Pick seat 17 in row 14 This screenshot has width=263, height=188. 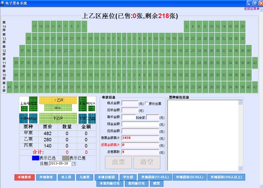click(x=35, y=27)
